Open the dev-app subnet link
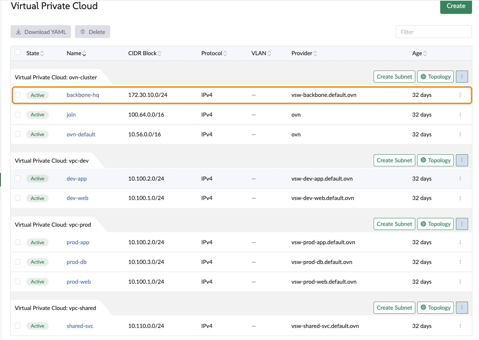Image resolution: width=479 pixels, height=340 pixels. coord(76,179)
